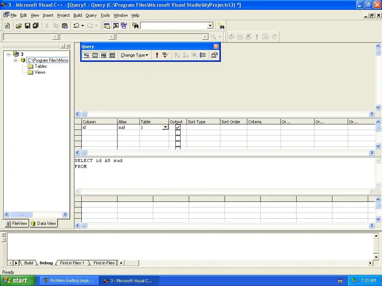382x286 pixels.
Task: Click the 3 - Microsoft Visual C++ taskbar button
Action: (129, 280)
